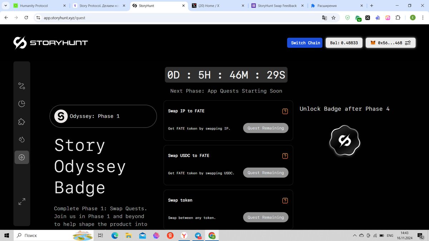Click the StoryHunt logo in header
The image size is (429, 241).
[51, 43]
